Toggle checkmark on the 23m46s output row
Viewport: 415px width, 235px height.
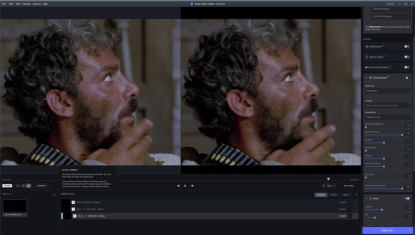(x=350, y=209)
